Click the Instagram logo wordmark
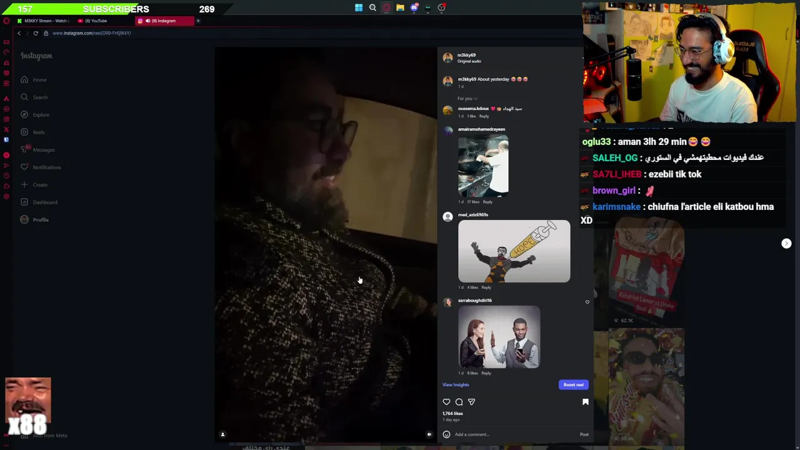The image size is (800, 450). pyautogui.click(x=36, y=56)
